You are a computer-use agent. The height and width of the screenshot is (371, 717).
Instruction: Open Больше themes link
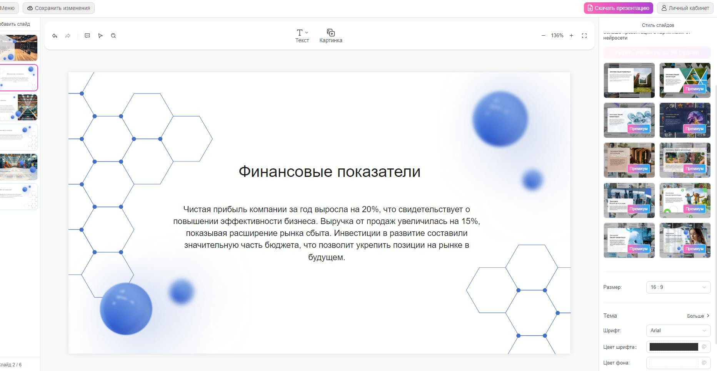(x=698, y=316)
